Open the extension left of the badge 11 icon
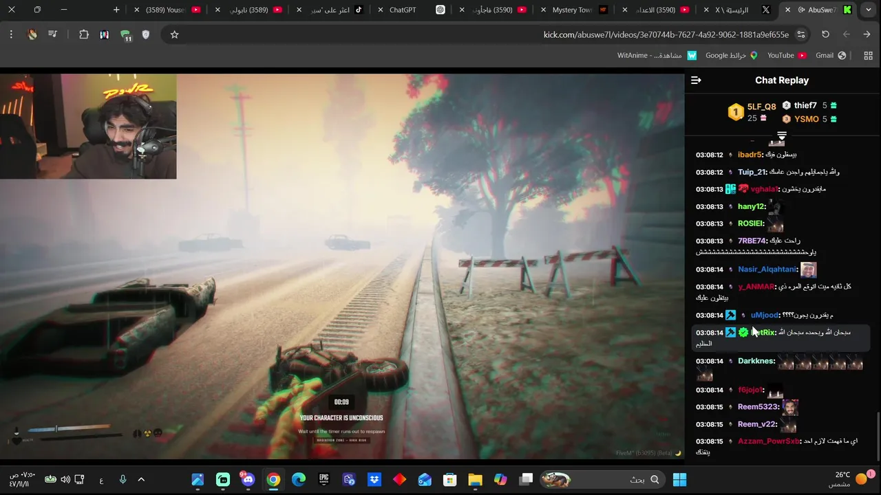Viewport: 881px width, 495px height. coord(104,34)
